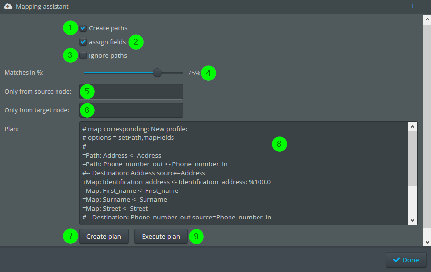Click the cloud upload icon beside Mapping assistant
The height and width of the screenshot is (272, 431).
click(x=8, y=6)
